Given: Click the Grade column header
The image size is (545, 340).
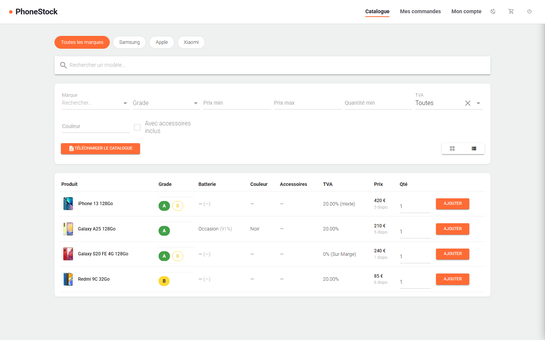Looking at the screenshot, I should 165,184.
